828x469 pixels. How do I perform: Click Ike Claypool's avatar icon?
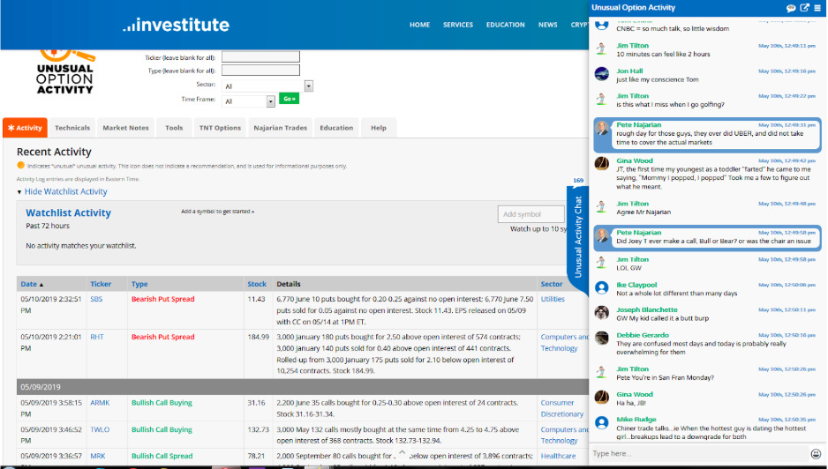(601, 287)
